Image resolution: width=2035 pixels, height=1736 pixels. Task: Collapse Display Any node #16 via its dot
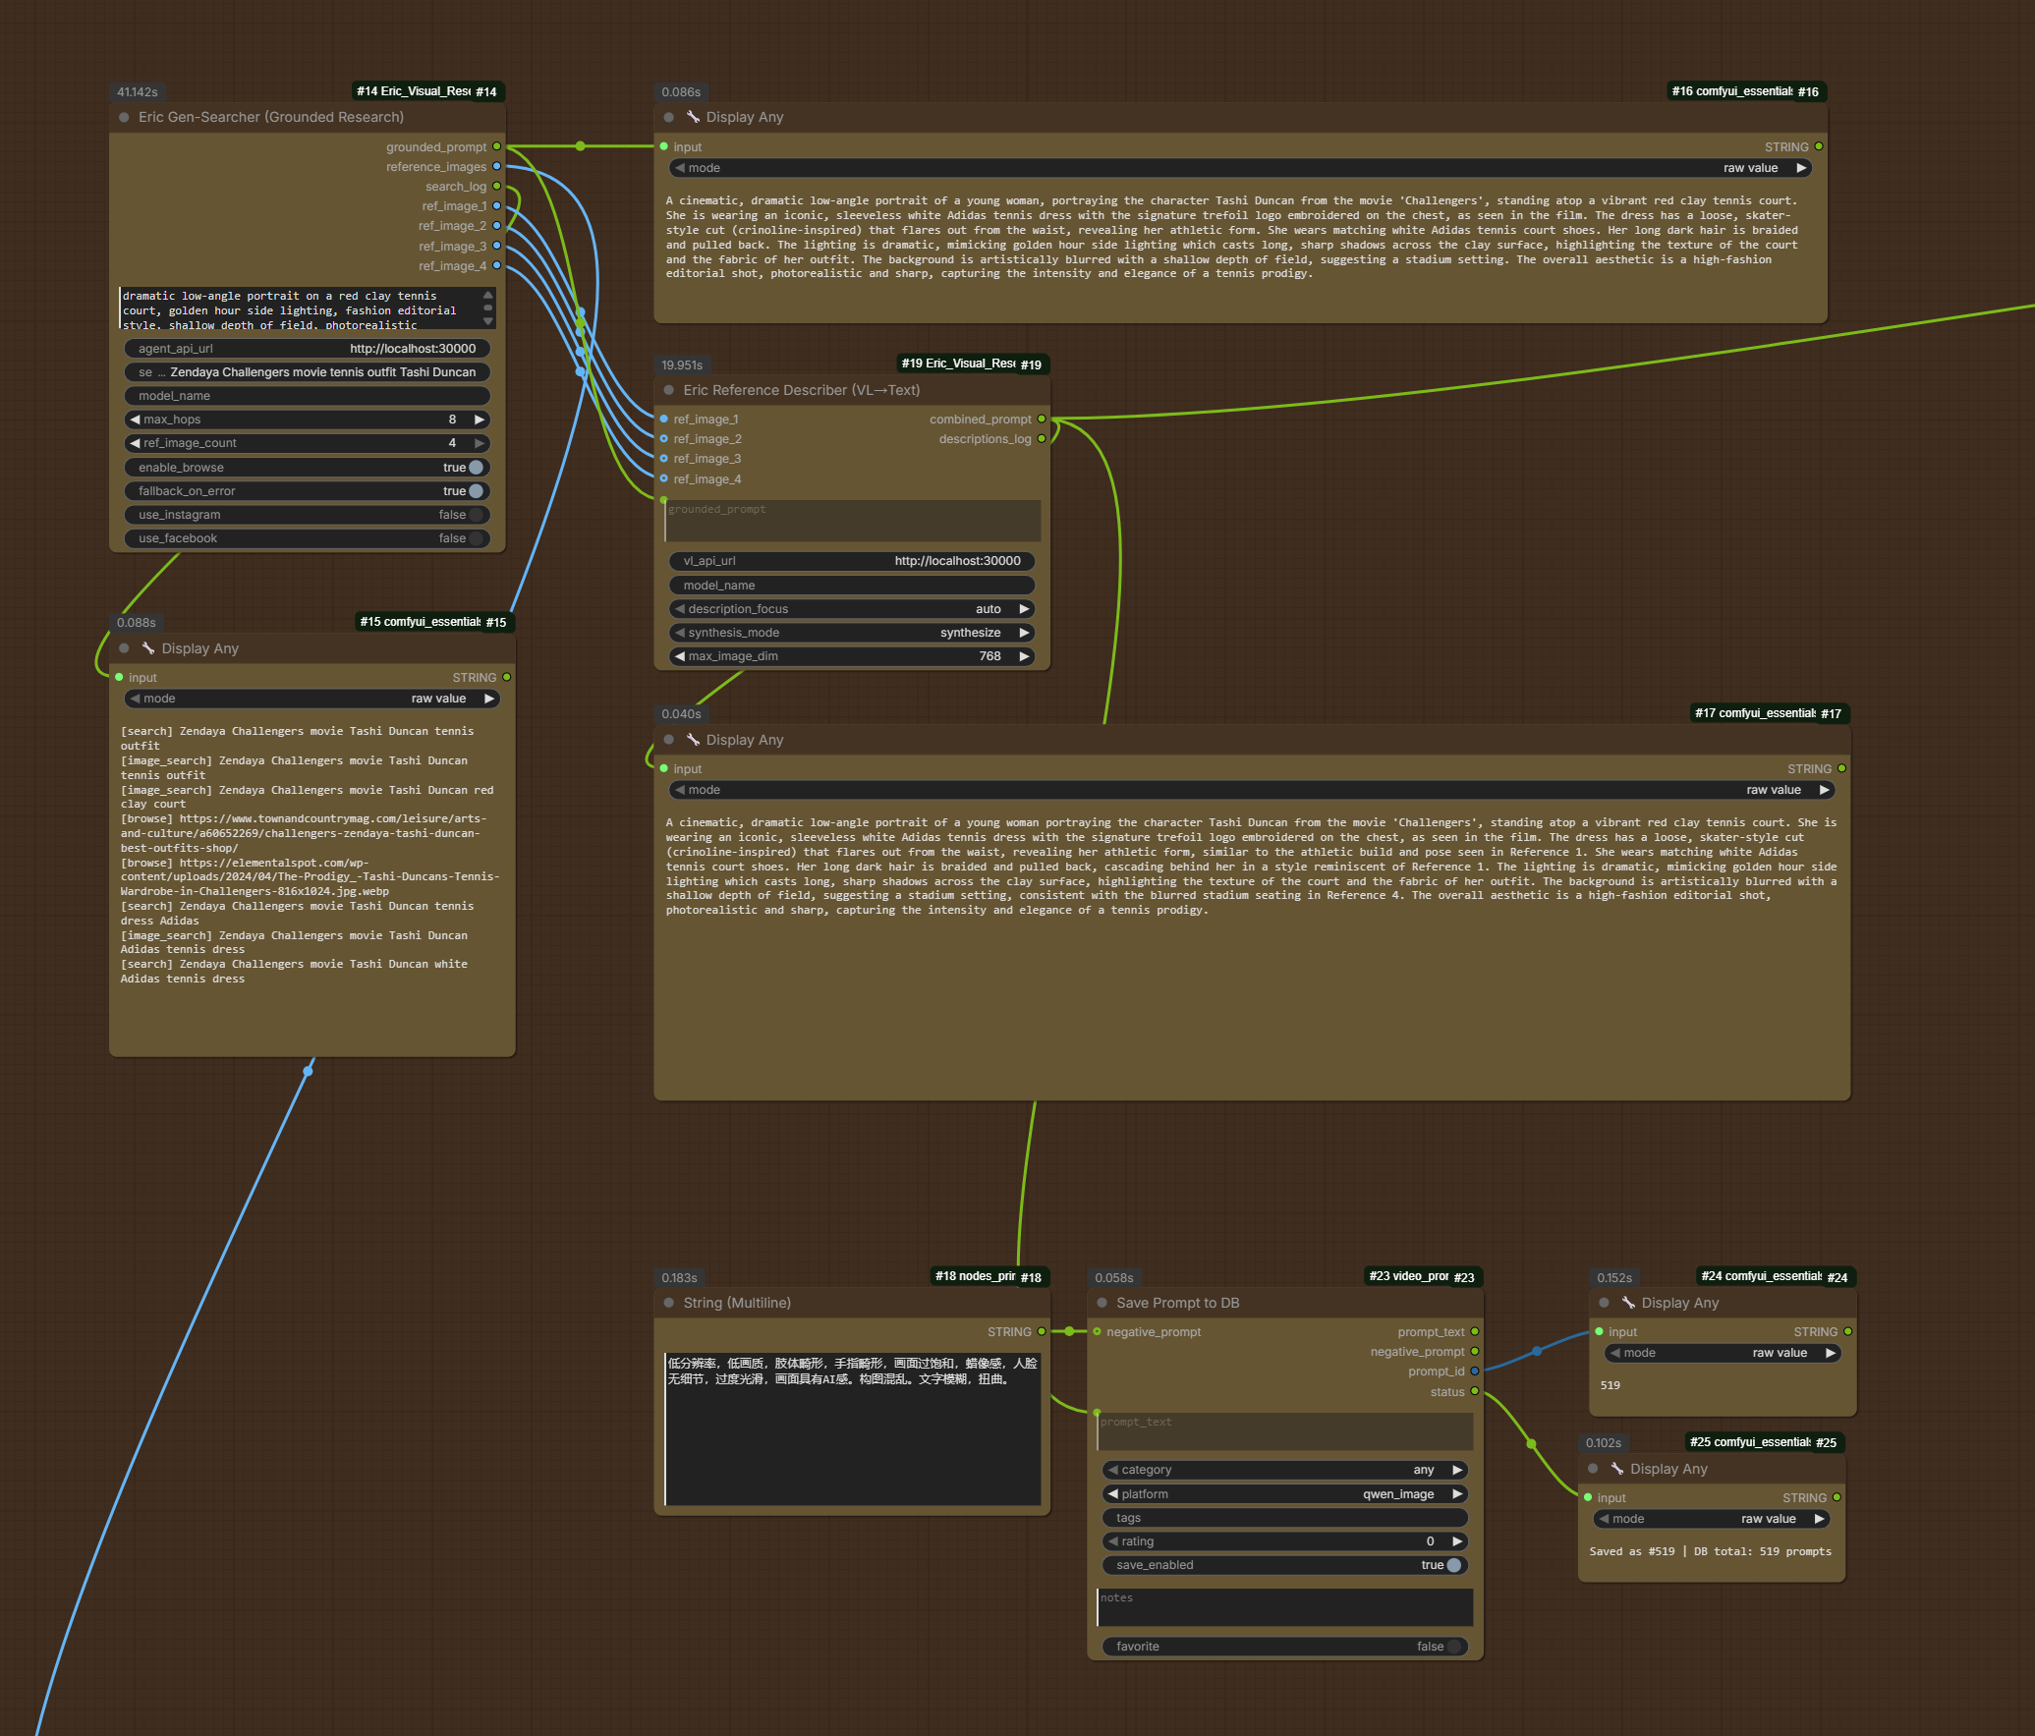pyautogui.click(x=669, y=117)
